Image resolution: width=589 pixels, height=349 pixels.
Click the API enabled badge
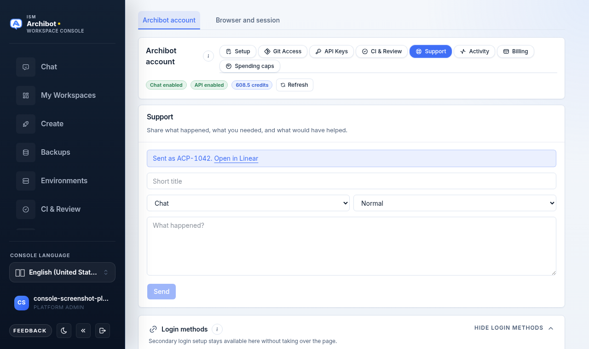209,85
